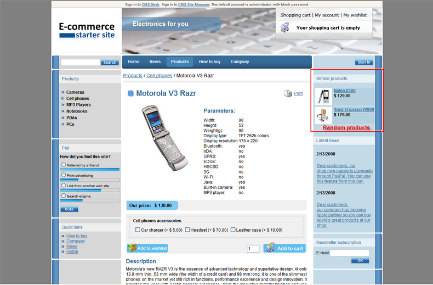
Task: Open the PayPal payments news article
Action: coord(344,174)
